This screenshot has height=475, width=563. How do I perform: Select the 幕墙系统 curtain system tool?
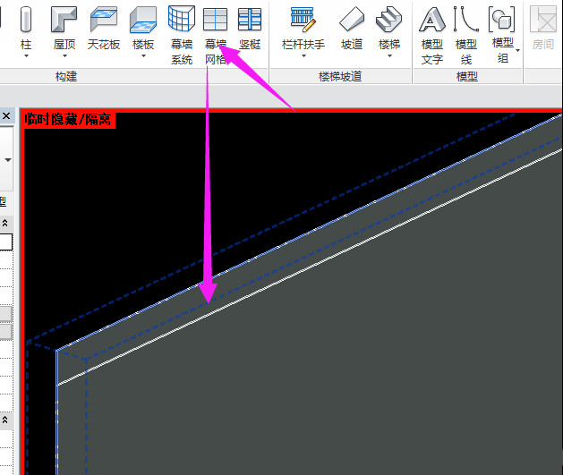(182, 34)
